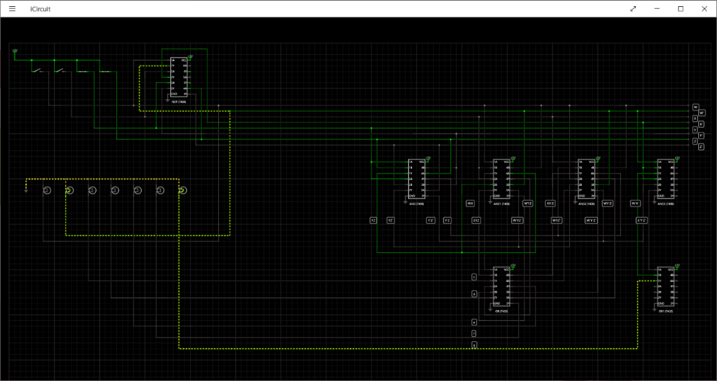The width and height of the screenshot is (717, 381).
Task: Select the third LED from the left
Action: 92,190
